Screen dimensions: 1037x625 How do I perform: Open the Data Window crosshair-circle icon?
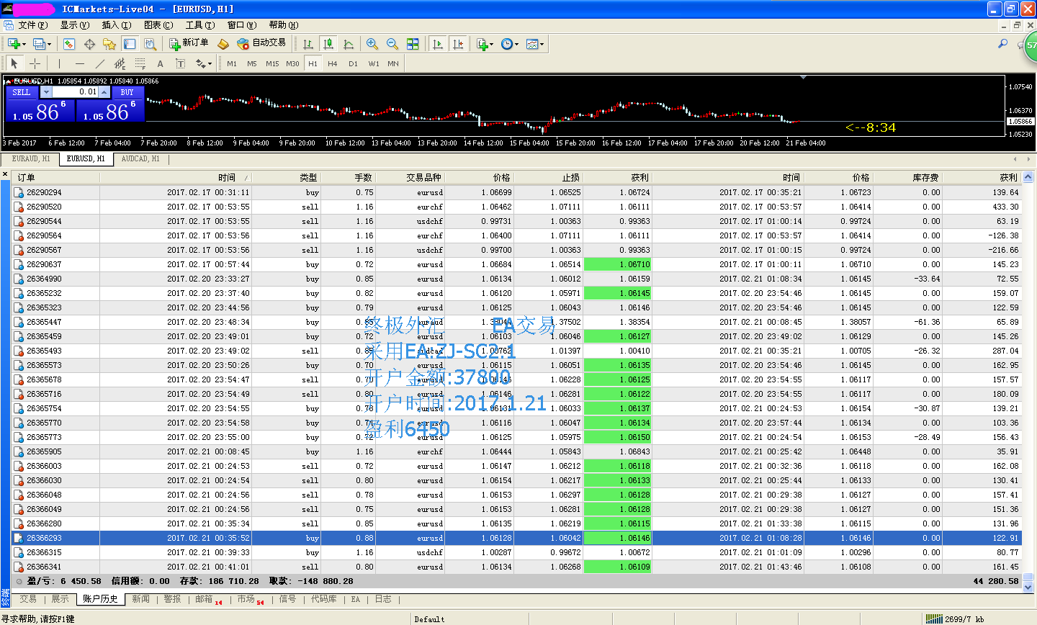click(x=89, y=44)
